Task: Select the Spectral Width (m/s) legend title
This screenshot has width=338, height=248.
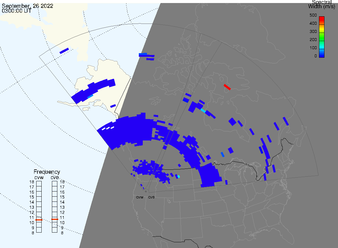Action: pyautogui.click(x=322, y=4)
